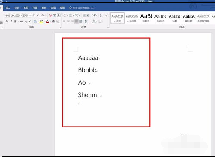Click the text effects glowing A icon
The image size is (216, 157).
pos(35,21)
